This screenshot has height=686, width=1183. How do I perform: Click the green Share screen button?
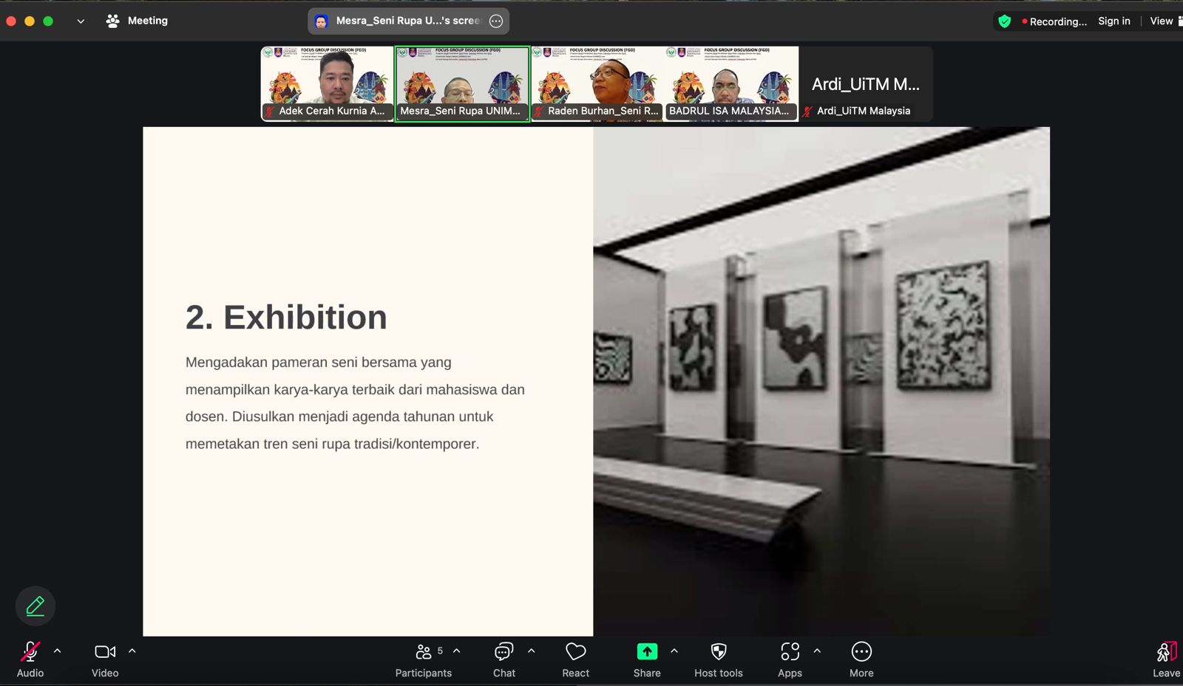(647, 652)
